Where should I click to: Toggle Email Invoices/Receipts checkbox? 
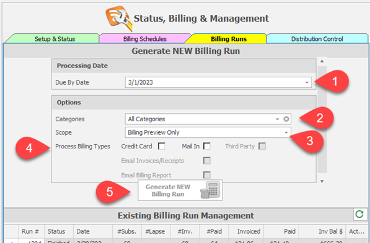(x=207, y=161)
